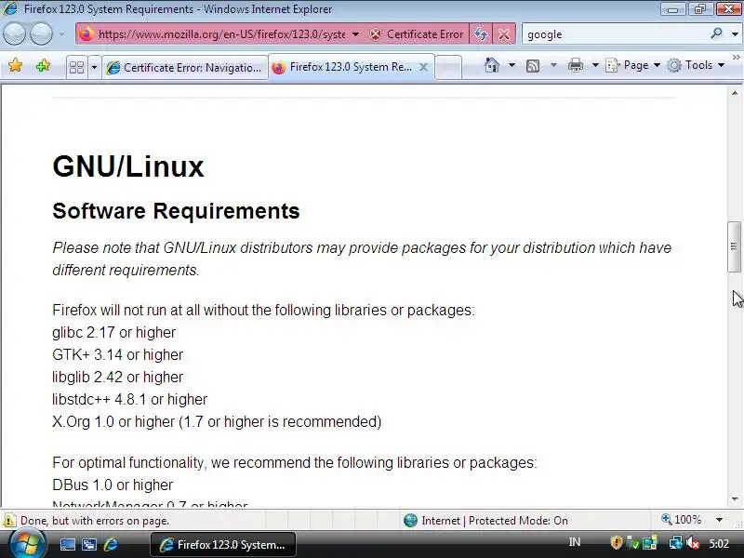
Task: Click the search magnifier icon
Action: [716, 33]
